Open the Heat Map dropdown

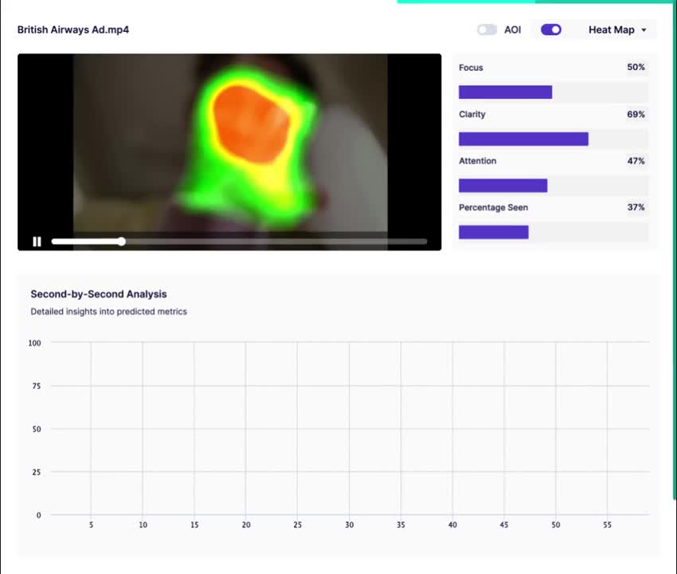[617, 29]
